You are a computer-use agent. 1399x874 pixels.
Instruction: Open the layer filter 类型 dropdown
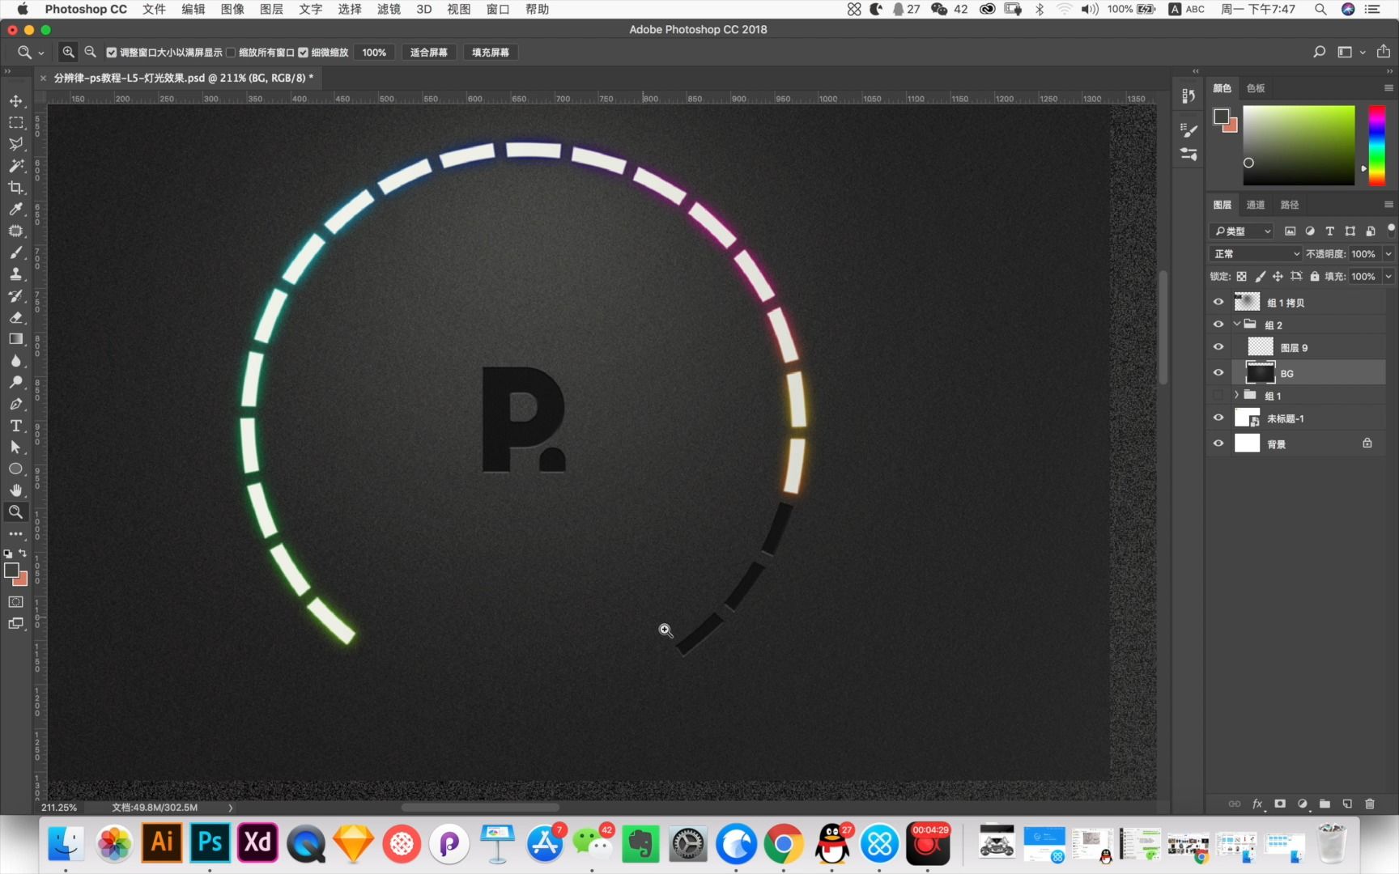[x=1242, y=231]
